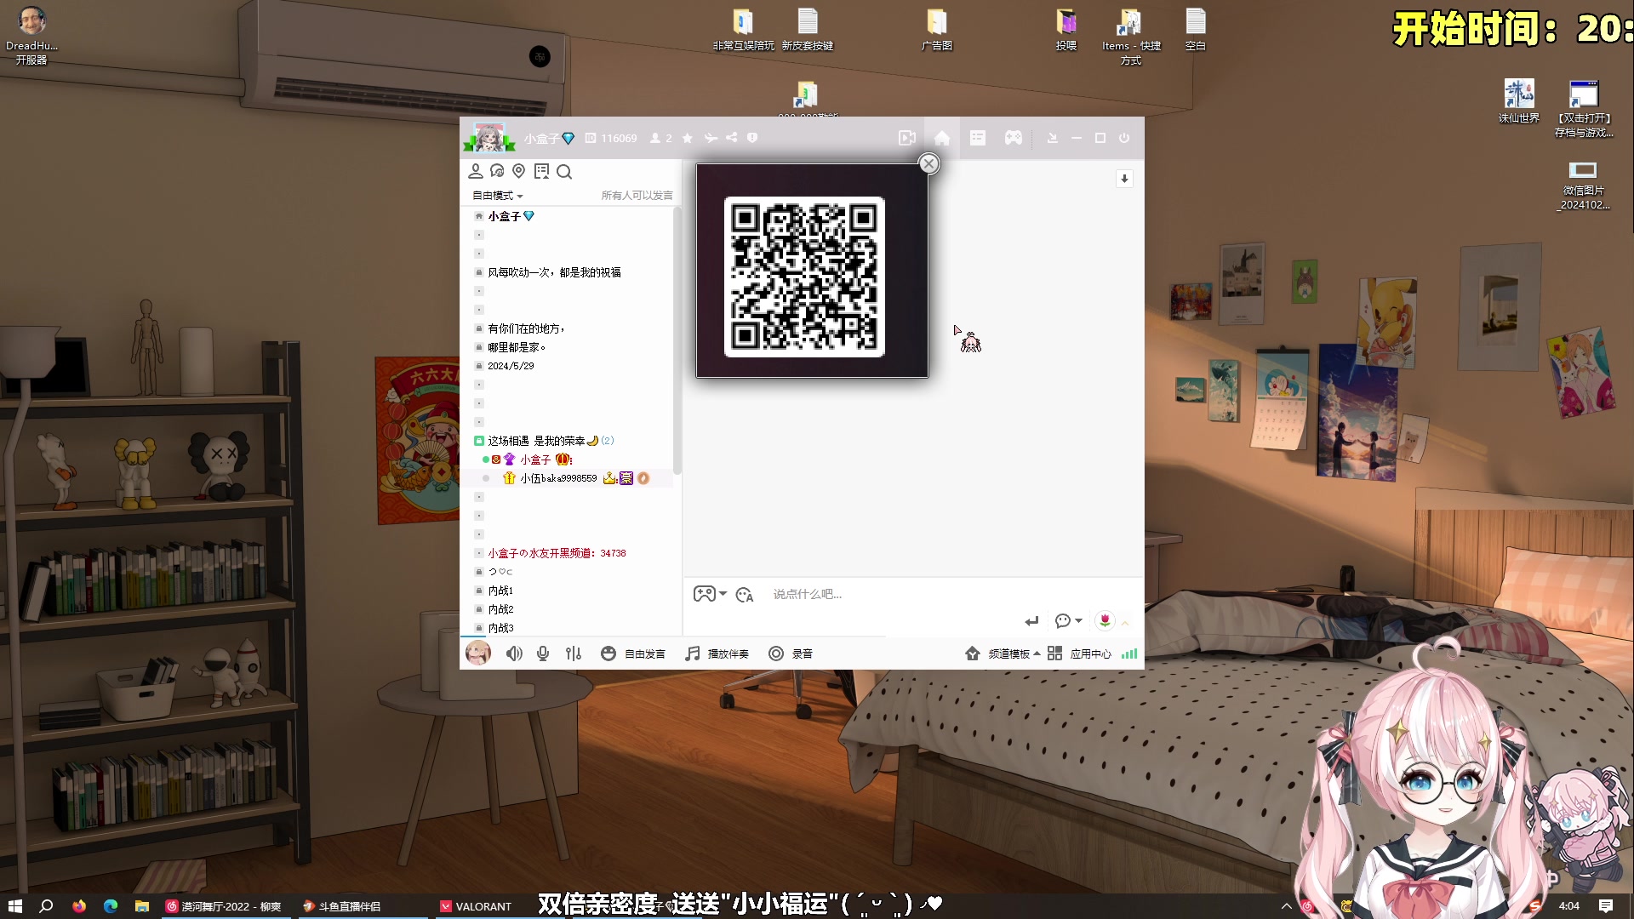Click the 播放伴奏 music play icon
1634x919 pixels.
click(693, 653)
